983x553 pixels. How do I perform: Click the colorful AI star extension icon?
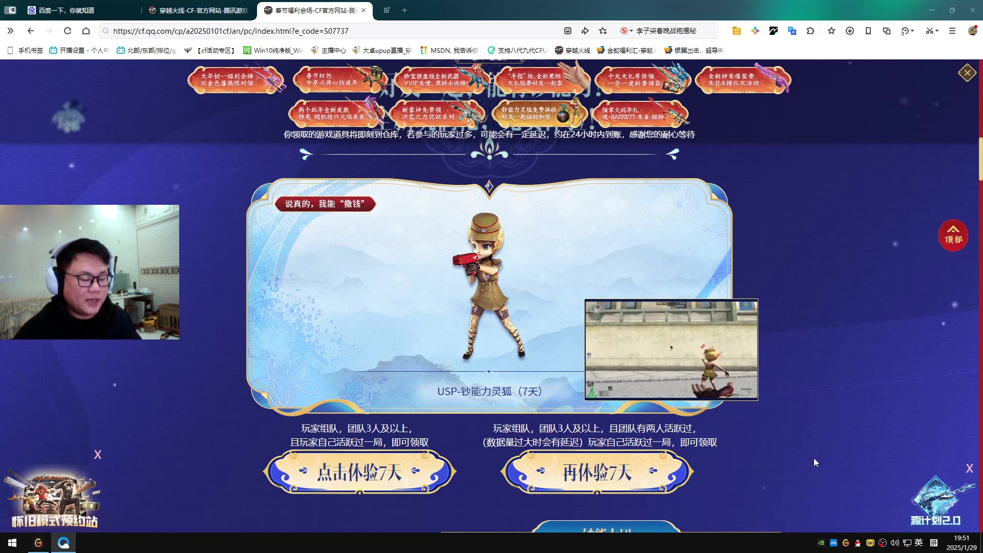click(755, 31)
